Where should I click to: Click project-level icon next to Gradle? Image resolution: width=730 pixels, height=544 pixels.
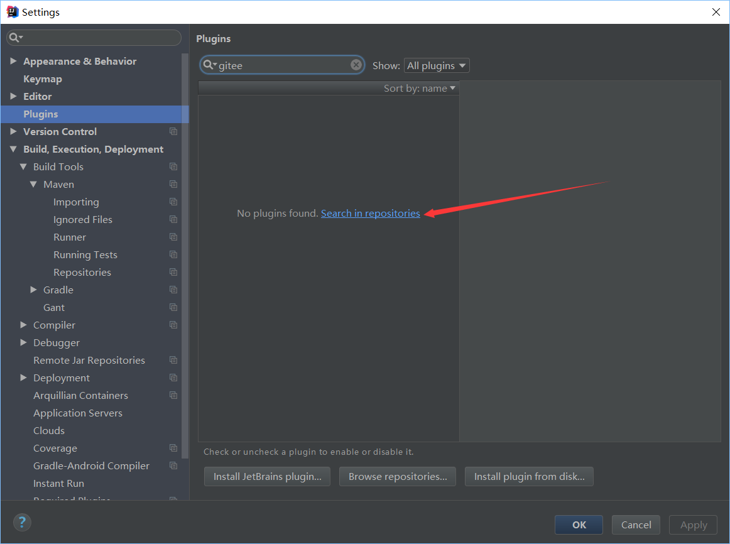(173, 290)
